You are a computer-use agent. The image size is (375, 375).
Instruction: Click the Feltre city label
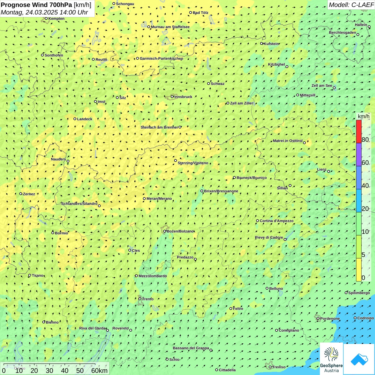238,309
